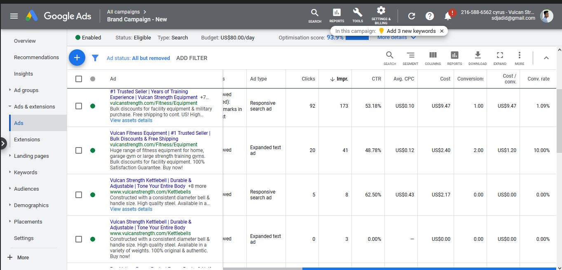Expand the collapsed side panel arrow
Screen dimensions: 562x270
pyautogui.click(x=3, y=143)
